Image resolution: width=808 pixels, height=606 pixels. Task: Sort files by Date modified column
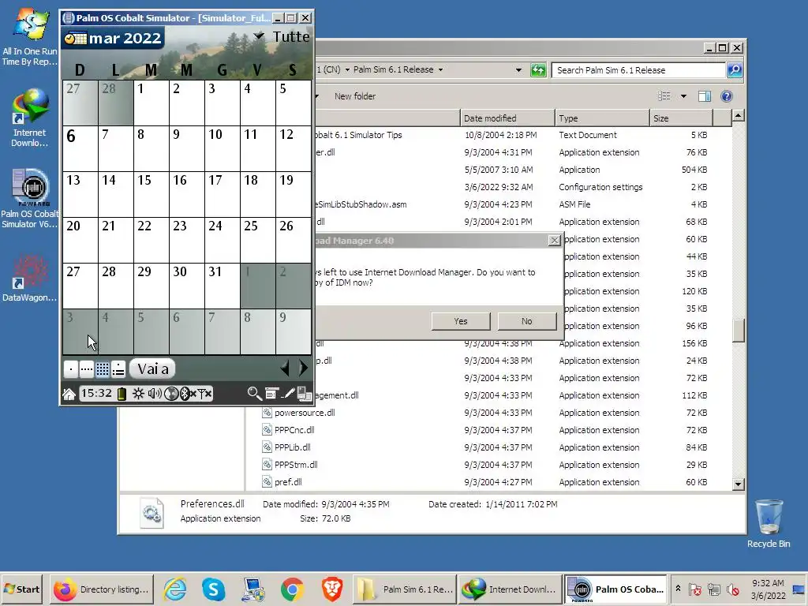507,118
